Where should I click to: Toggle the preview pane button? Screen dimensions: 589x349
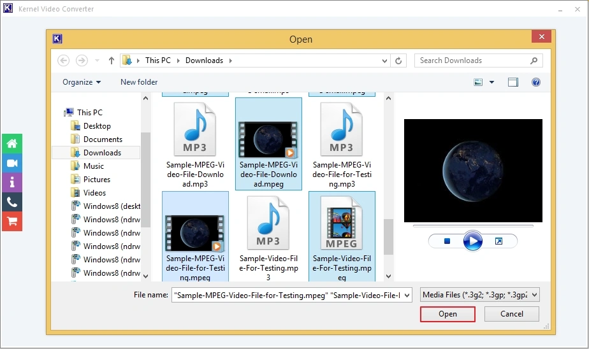(513, 82)
